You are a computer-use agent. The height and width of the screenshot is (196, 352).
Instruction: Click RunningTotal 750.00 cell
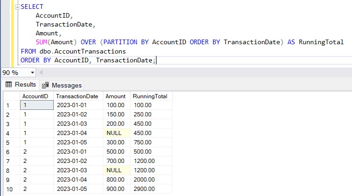point(151,142)
